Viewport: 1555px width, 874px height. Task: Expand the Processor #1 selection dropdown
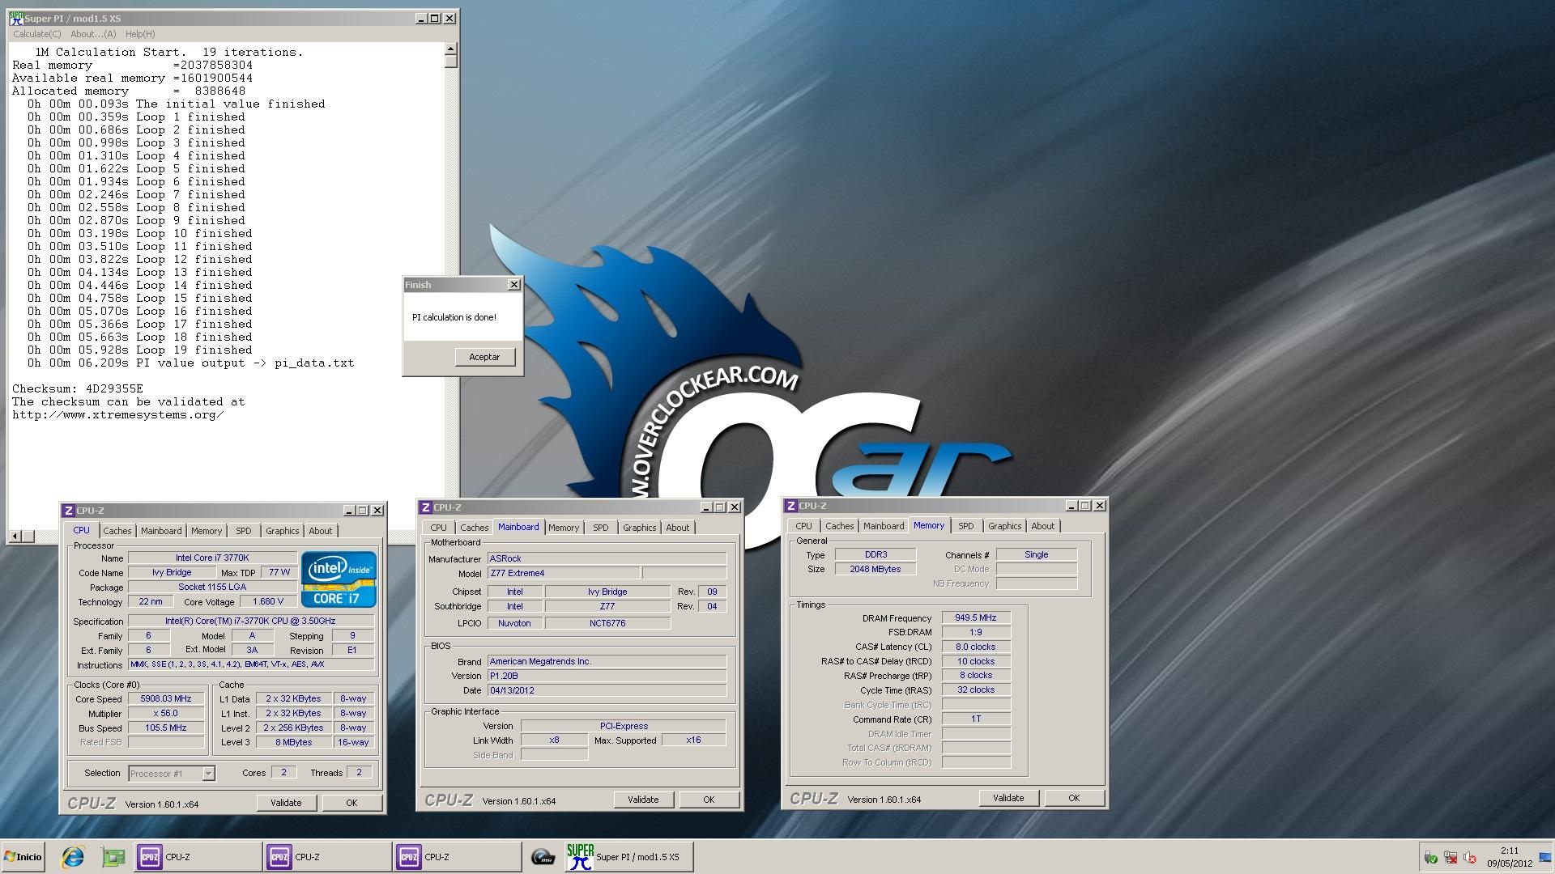(208, 774)
